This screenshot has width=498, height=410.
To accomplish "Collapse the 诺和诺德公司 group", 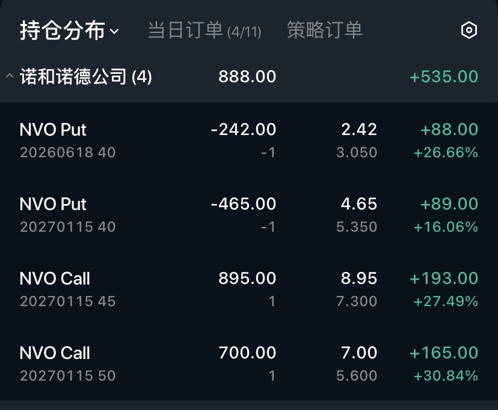I will click(x=9, y=77).
